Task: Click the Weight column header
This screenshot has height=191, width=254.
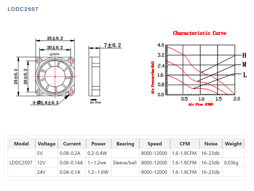Action: (x=233, y=144)
